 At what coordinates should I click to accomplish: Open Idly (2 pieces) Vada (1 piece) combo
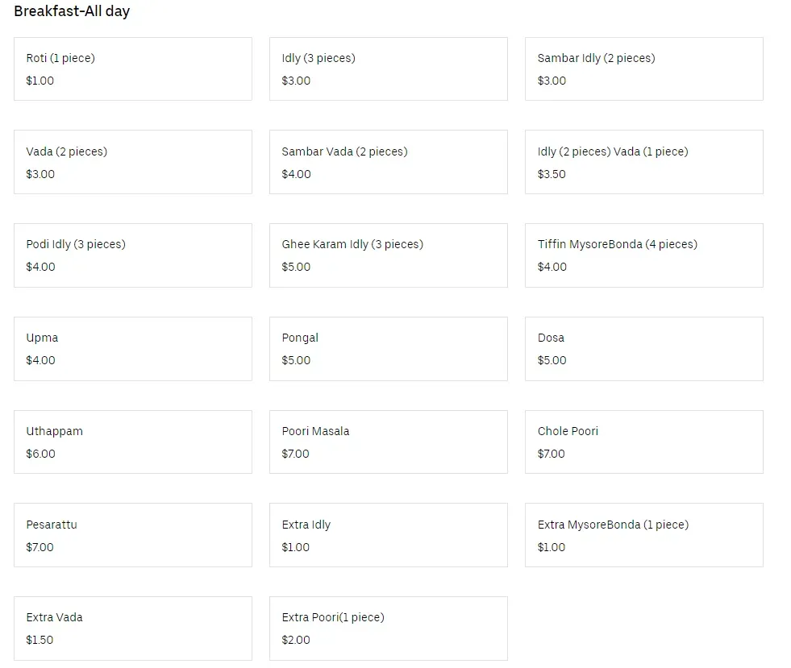(x=643, y=162)
